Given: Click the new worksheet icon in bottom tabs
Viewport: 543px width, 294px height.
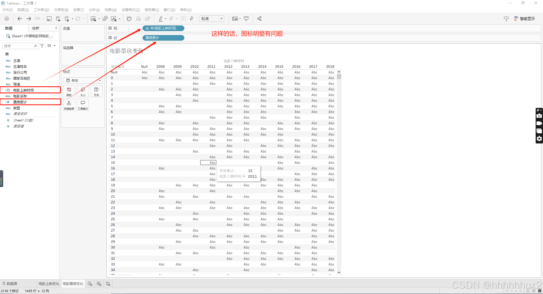Looking at the screenshot, I should point(90,284).
